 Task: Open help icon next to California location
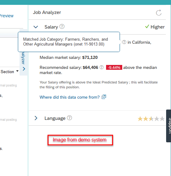[124, 42]
